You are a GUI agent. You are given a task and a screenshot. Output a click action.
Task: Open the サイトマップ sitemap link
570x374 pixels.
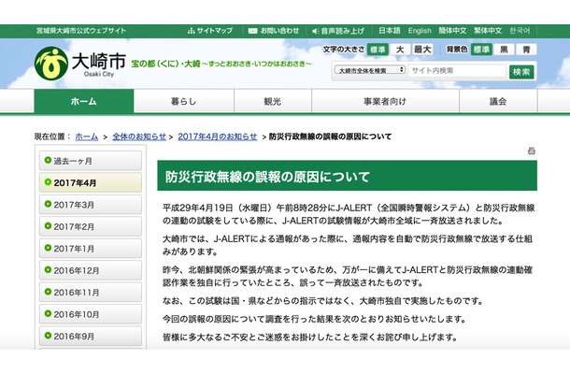click(x=210, y=31)
